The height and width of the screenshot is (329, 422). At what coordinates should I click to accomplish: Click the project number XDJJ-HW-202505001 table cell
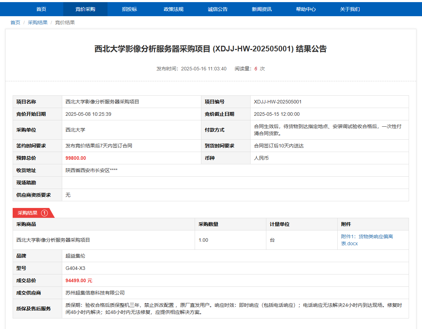coord(278,102)
